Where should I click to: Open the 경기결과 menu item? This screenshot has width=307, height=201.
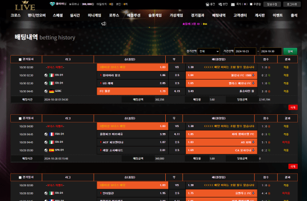click(x=198, y=15)
